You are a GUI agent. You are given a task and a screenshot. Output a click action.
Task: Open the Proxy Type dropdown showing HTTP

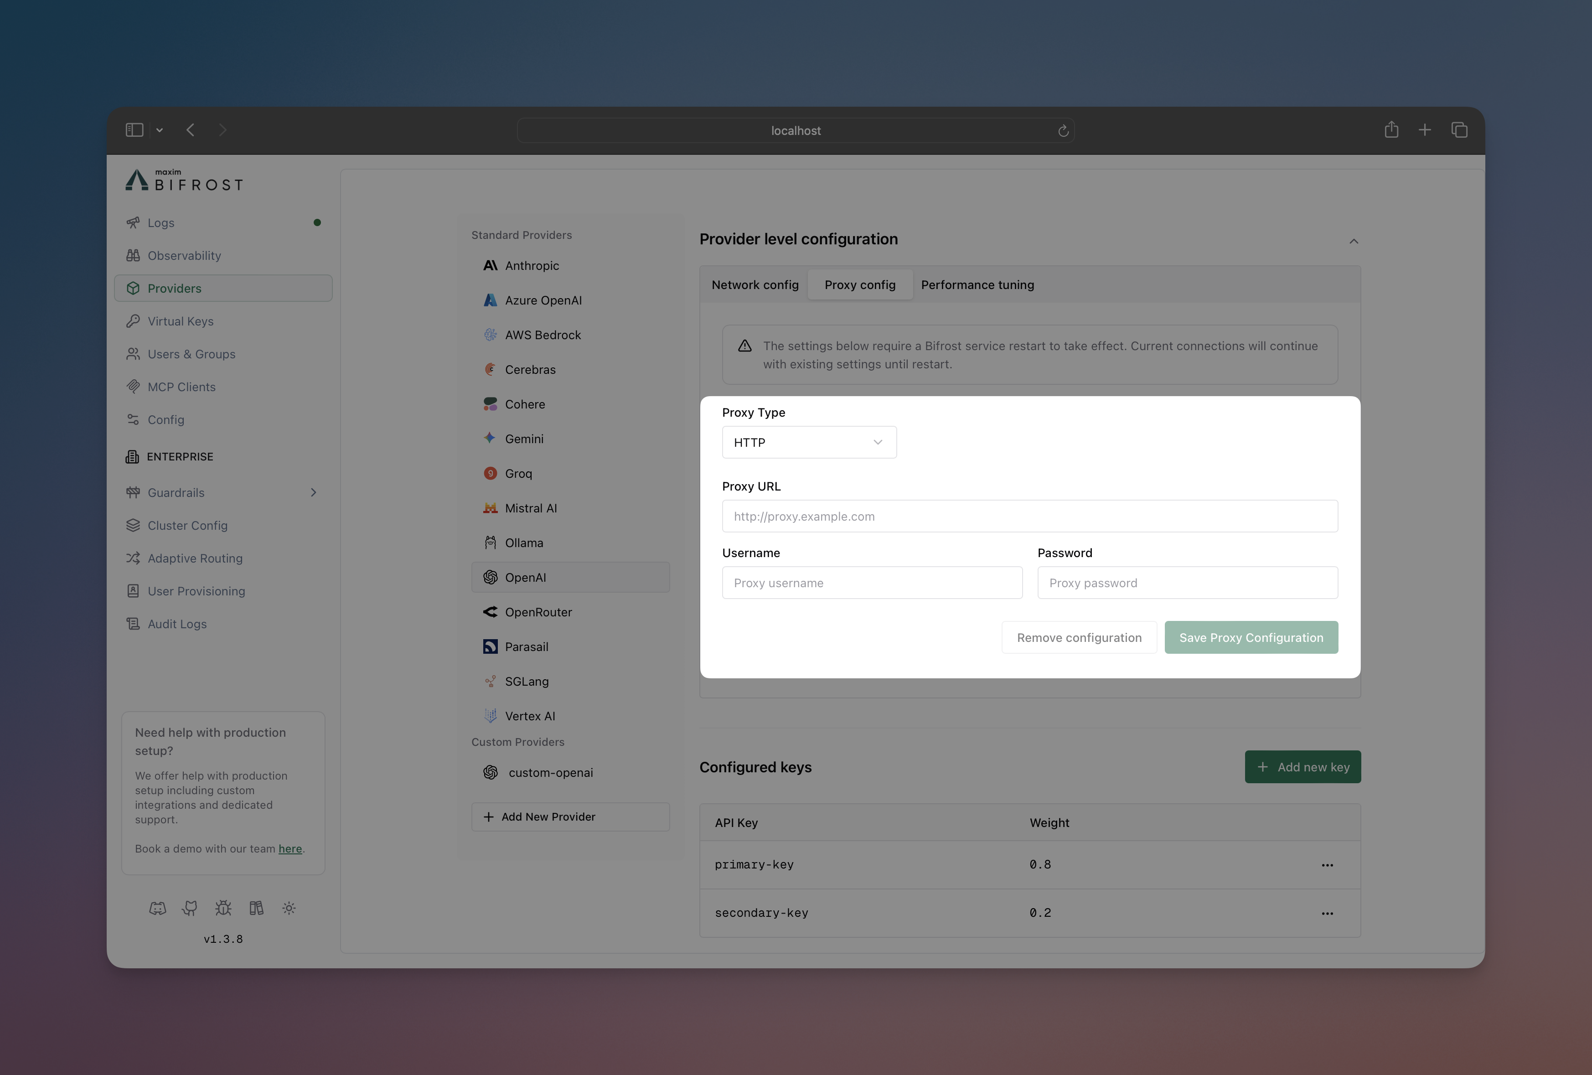coord(808,442)
